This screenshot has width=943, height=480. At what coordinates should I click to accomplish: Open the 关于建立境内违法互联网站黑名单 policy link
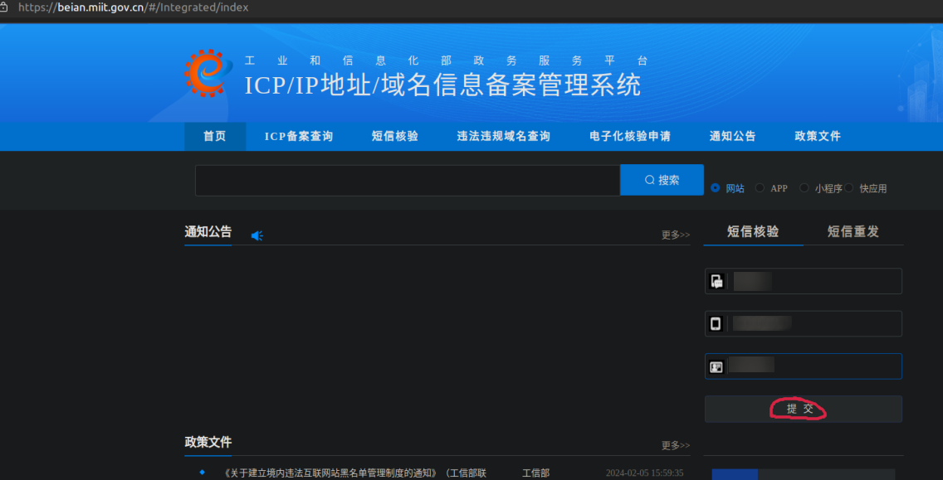pyautogui.click(x=354, y=473)
